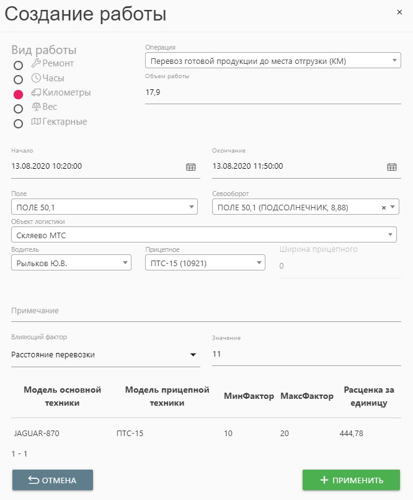Select the Гектарные radio button

click(x=18, y=123)
